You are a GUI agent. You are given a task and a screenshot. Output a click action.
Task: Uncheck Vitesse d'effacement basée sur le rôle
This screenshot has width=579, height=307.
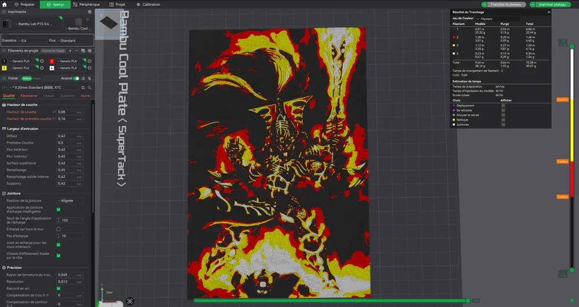(58, 255)
